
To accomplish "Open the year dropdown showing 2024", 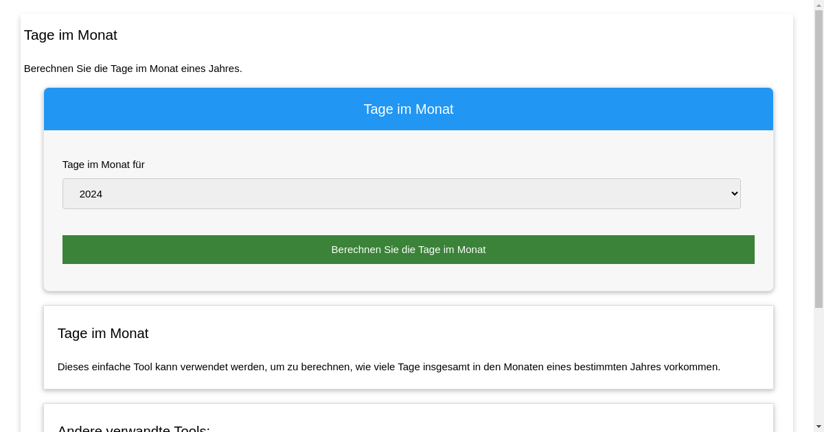I will point(401,194).
